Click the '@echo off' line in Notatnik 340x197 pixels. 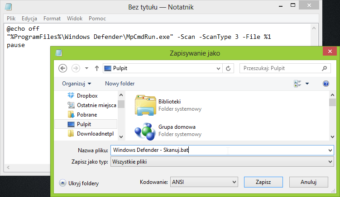pos(23,28)
